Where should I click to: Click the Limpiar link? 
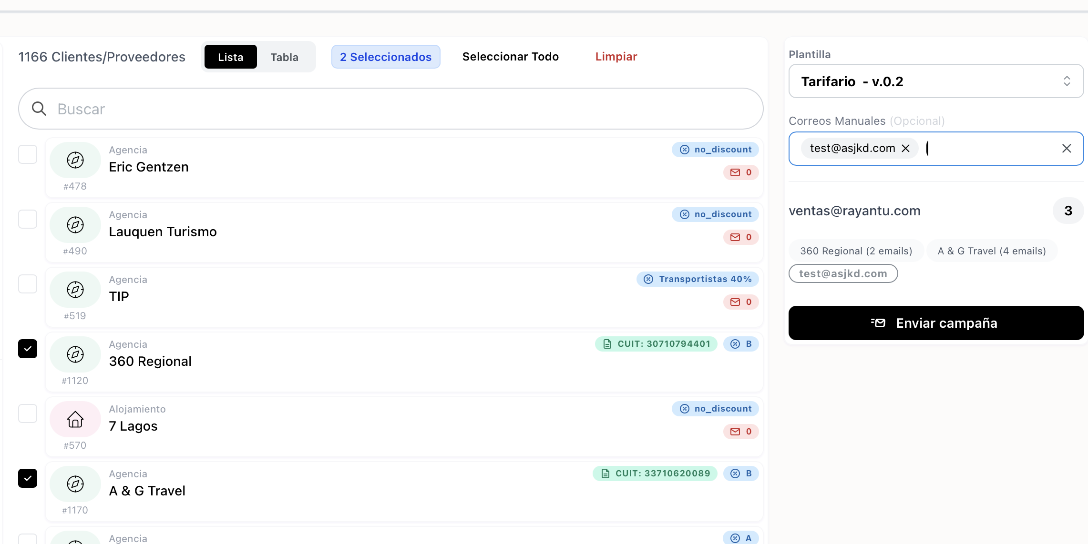click(x=616, y=57)
